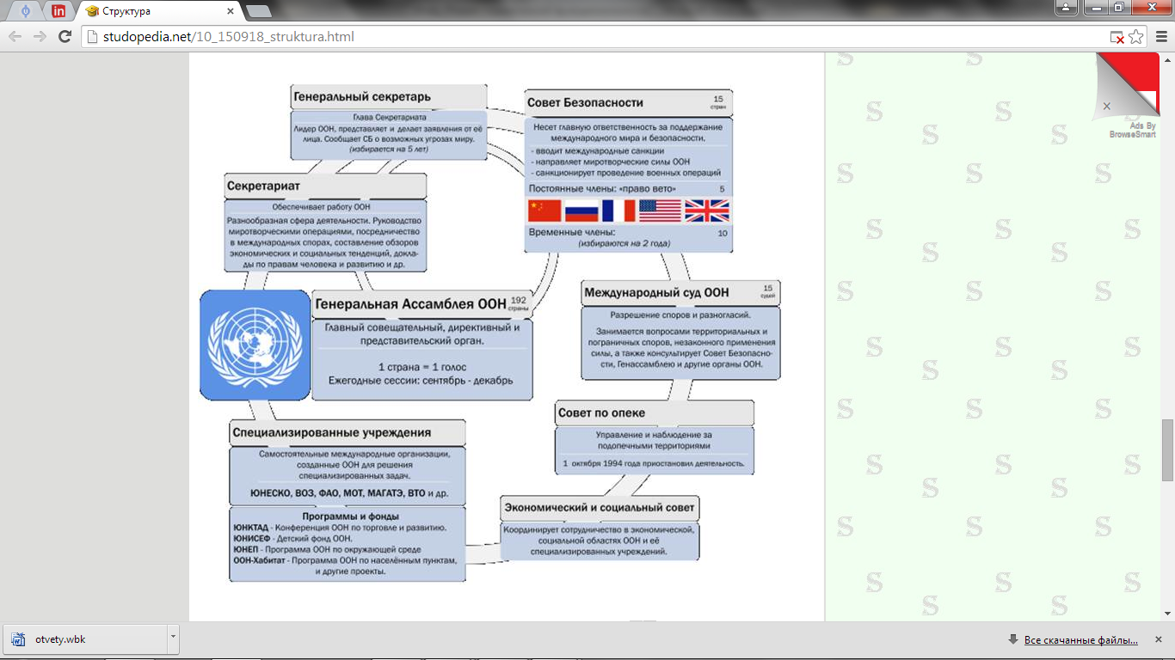Click the Ads By BrowseSmart label

pyautogui.click(x=1132, y=131)
